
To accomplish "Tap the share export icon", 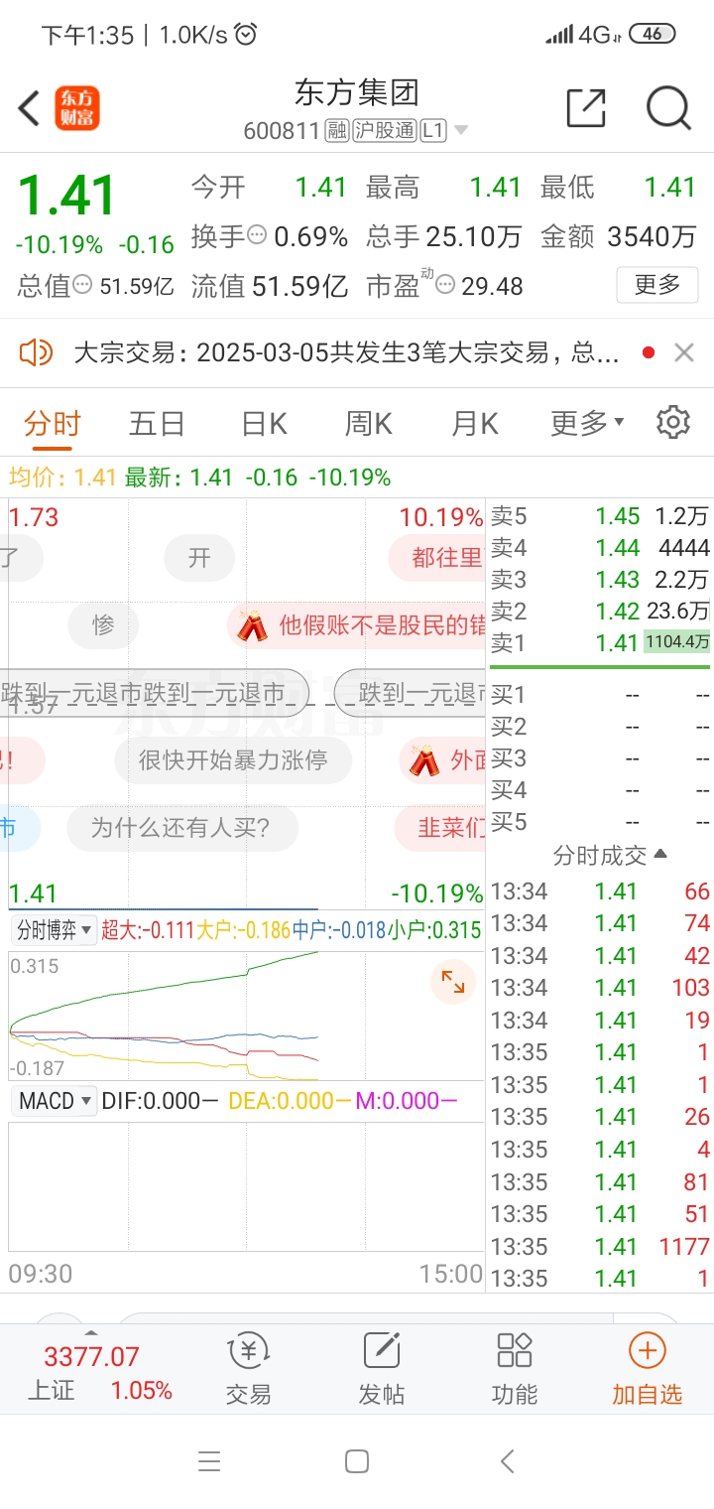I will [x=586, y=107].
